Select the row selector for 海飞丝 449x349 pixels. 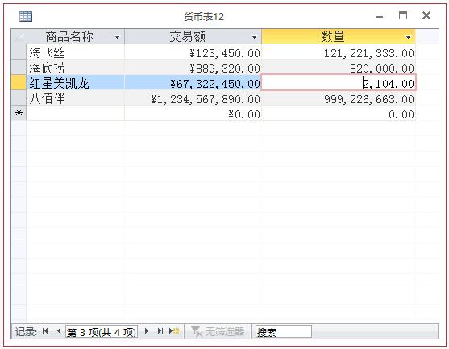pos(19,52)
